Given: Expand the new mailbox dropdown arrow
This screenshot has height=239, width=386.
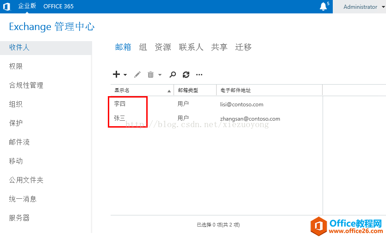Looking at the screenshot, I should [x=125, y=75].
